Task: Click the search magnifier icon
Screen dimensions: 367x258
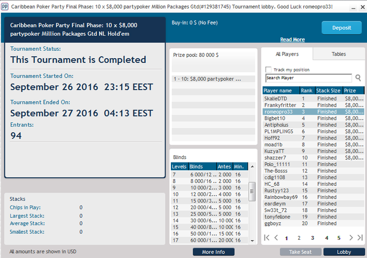Action: 358,78
